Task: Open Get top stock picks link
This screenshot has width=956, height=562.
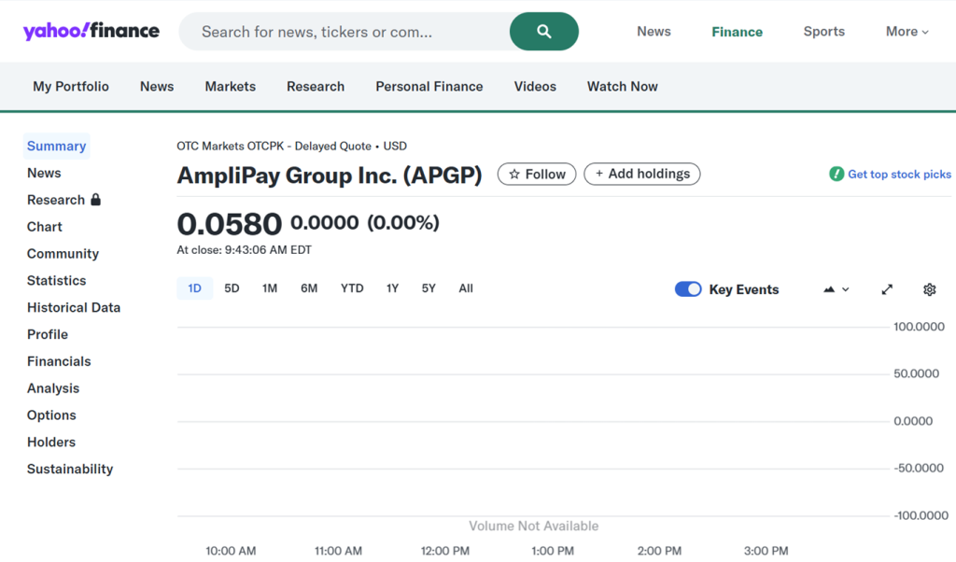Action: pyautogui.click(x=899, y=175)
